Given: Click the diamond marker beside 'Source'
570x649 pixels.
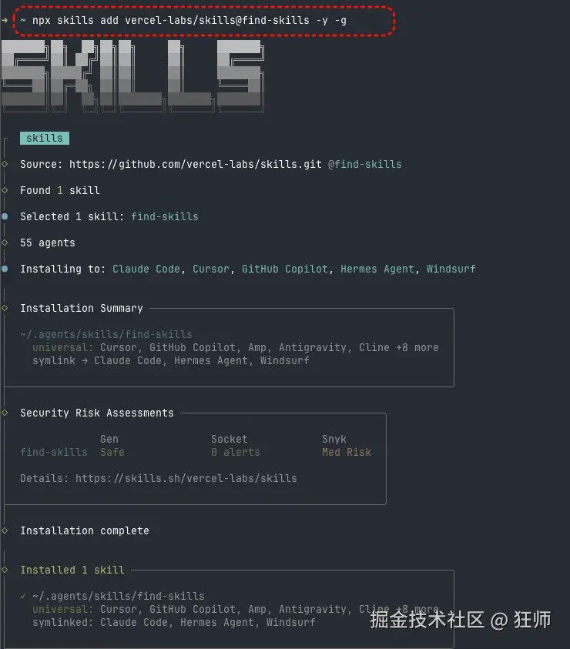Looking at the screenshot, I should coord(5,164).
